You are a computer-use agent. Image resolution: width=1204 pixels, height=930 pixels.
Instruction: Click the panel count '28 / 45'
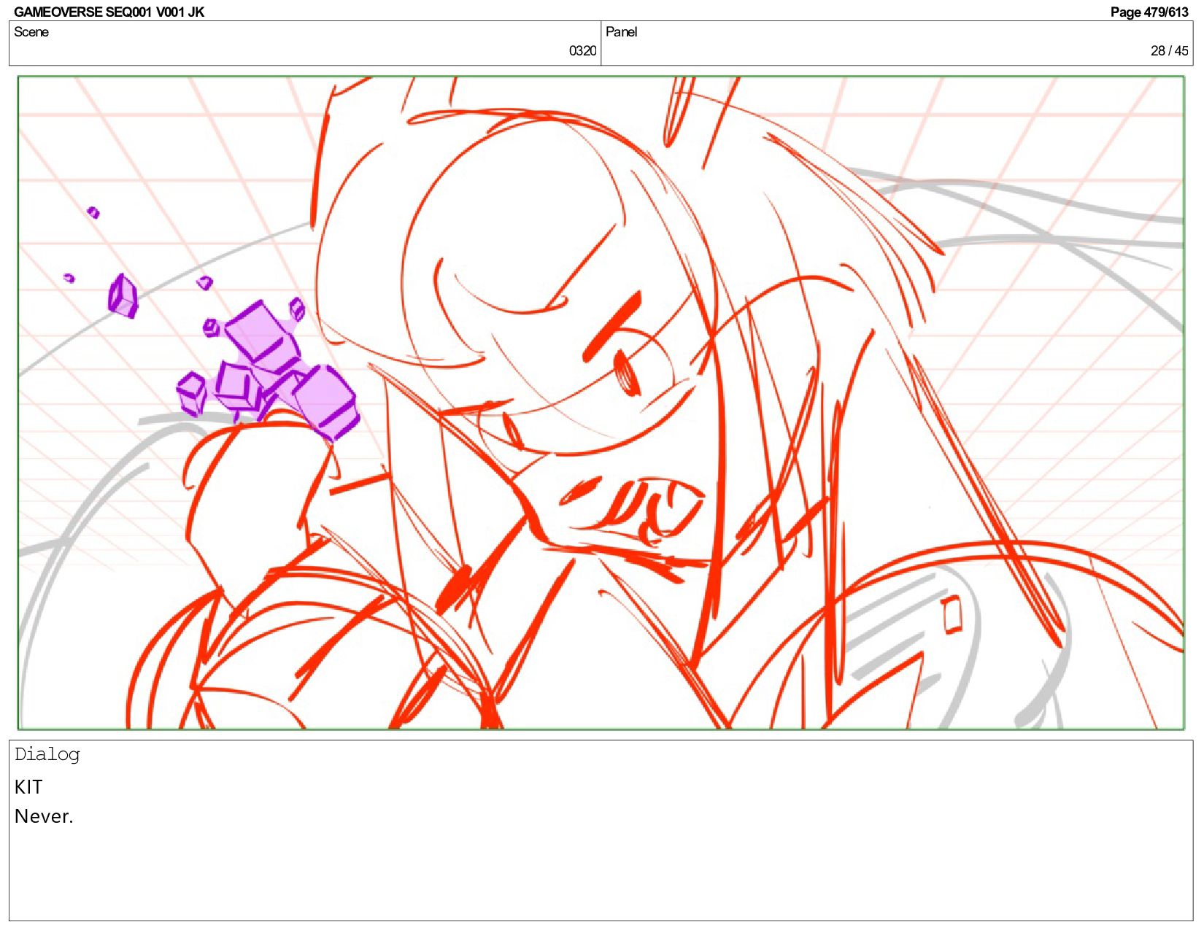(x=1169, y=50)
